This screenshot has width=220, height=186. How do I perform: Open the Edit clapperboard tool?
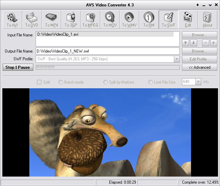pos(188,20)
